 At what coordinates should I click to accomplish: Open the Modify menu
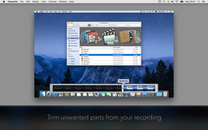[x=36, y=2]
